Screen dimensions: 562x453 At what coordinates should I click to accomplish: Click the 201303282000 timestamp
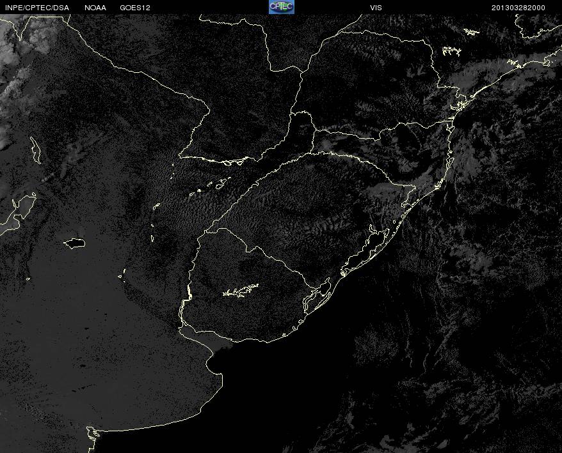click(518, 8)
